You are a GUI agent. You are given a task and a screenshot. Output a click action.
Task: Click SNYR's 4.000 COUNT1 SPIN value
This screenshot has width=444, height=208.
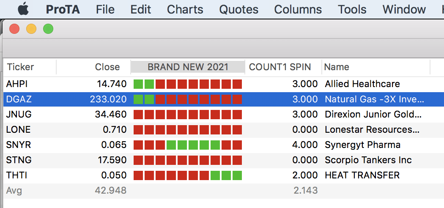(305, 145)
